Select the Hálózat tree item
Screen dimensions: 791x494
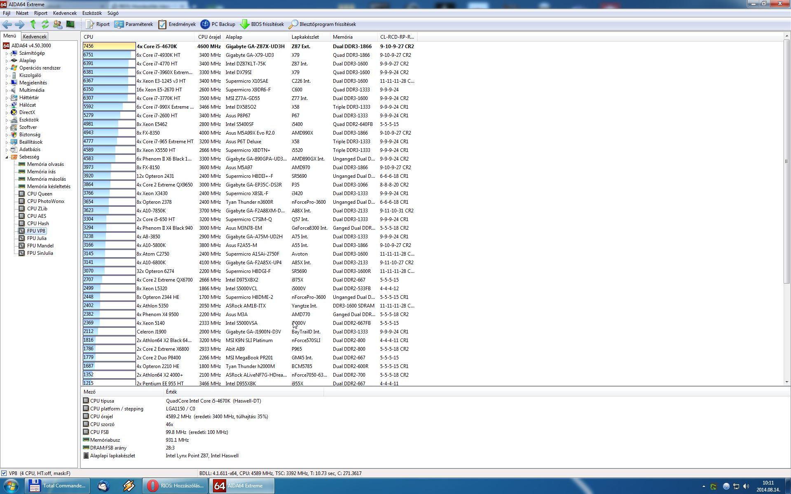tap(27, 105)
